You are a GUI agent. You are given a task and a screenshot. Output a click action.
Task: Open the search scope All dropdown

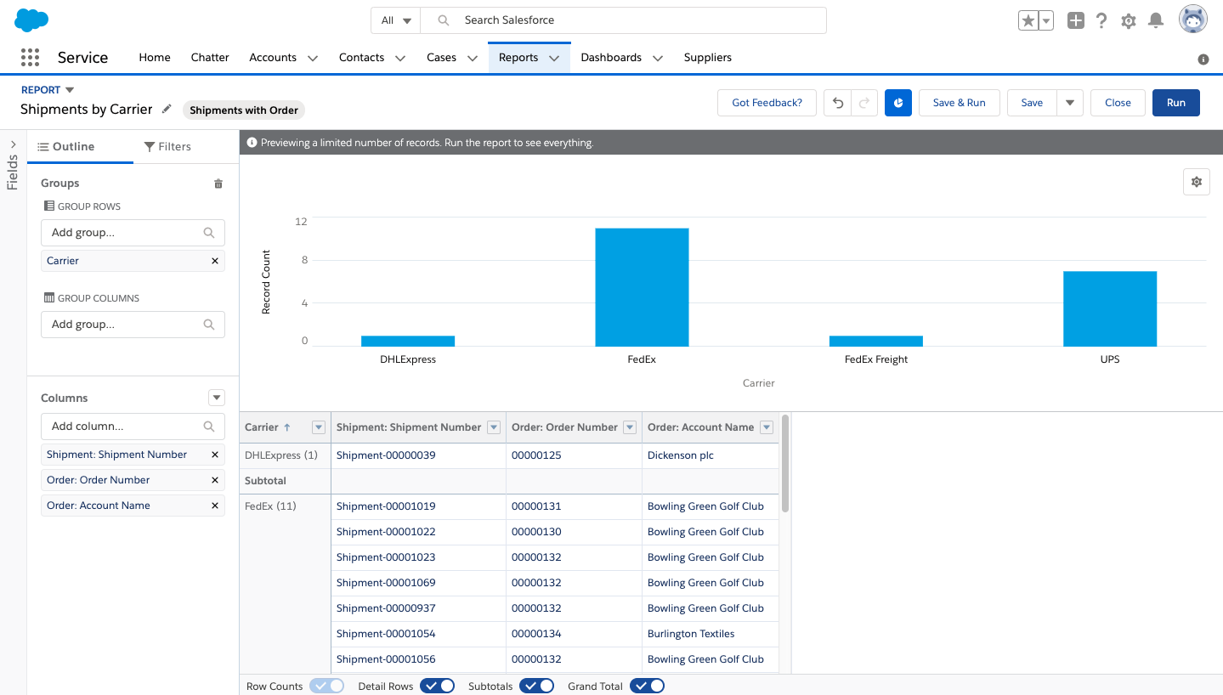click(x=396, y=20)
